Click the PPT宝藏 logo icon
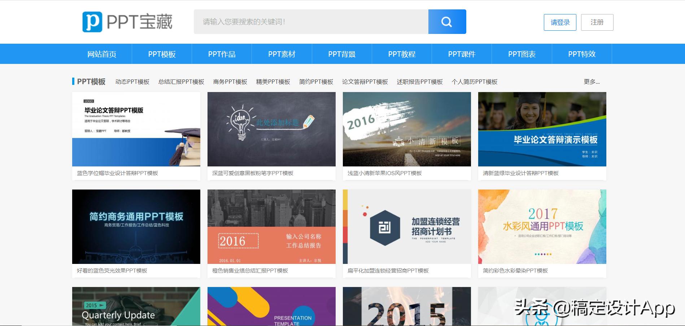Screen dimensions: 685x326 [x=92, y=21]
